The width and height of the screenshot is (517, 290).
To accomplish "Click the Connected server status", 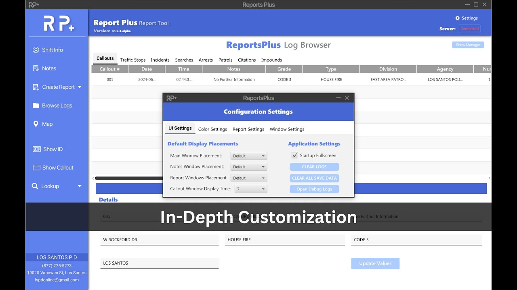I will pyautogui.click(x=469, y=29).
